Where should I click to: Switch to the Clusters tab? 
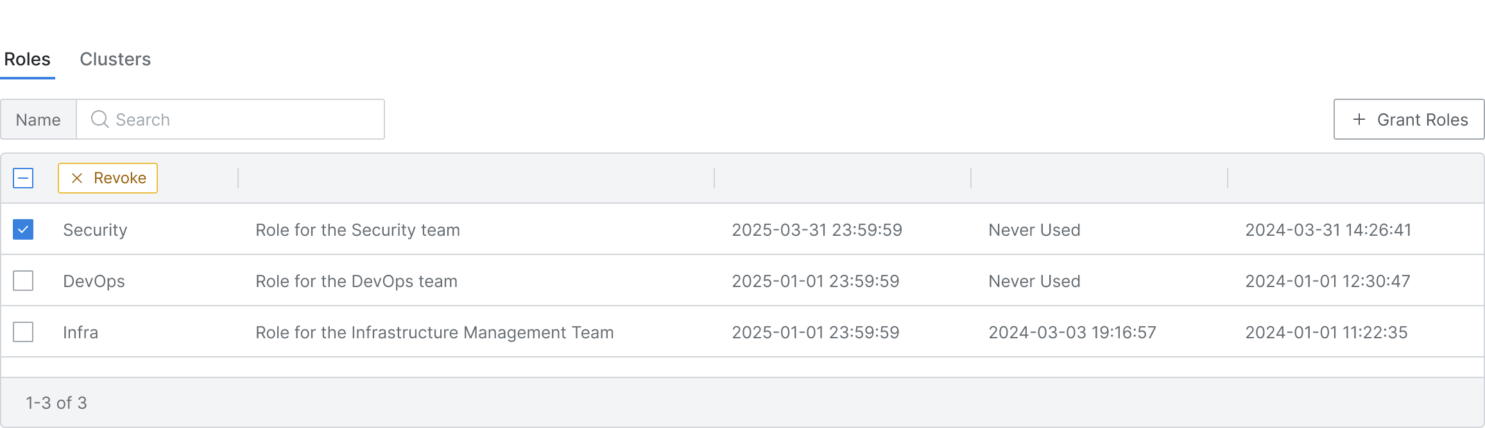(116, 59)
